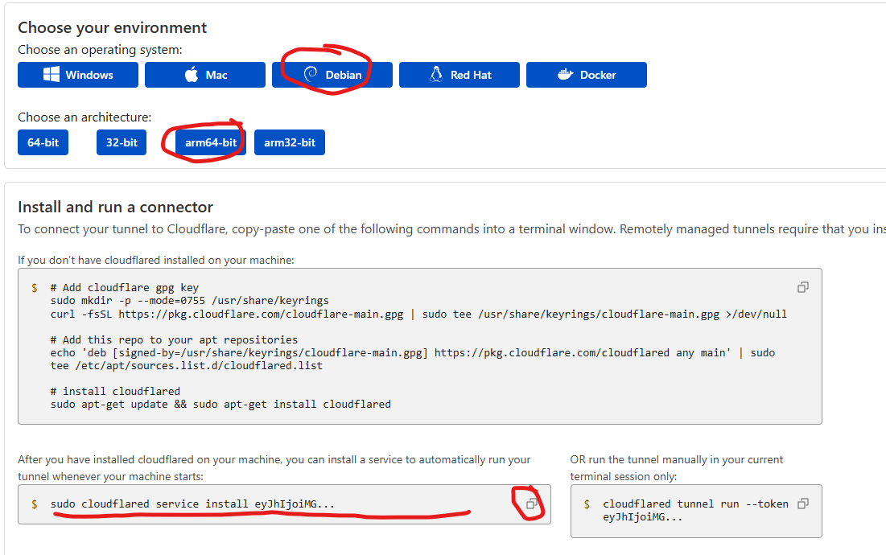
Task: Click the '# install cloudflared' comment line
Action: 115,391
